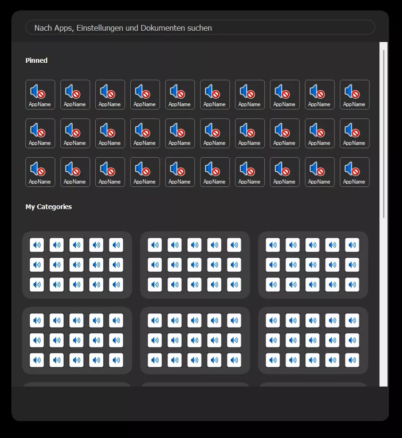The image size is (402, 438).
Task: Open the top-left speaker icon in the top-middle category folder
Action: 155,245
